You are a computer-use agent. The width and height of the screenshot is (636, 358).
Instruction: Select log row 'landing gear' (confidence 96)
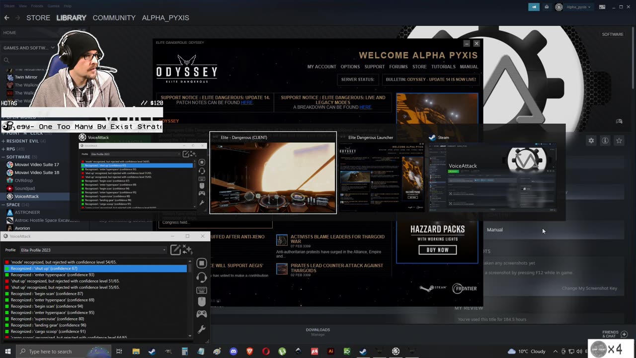pyautogui.click(x=95, y=325)
